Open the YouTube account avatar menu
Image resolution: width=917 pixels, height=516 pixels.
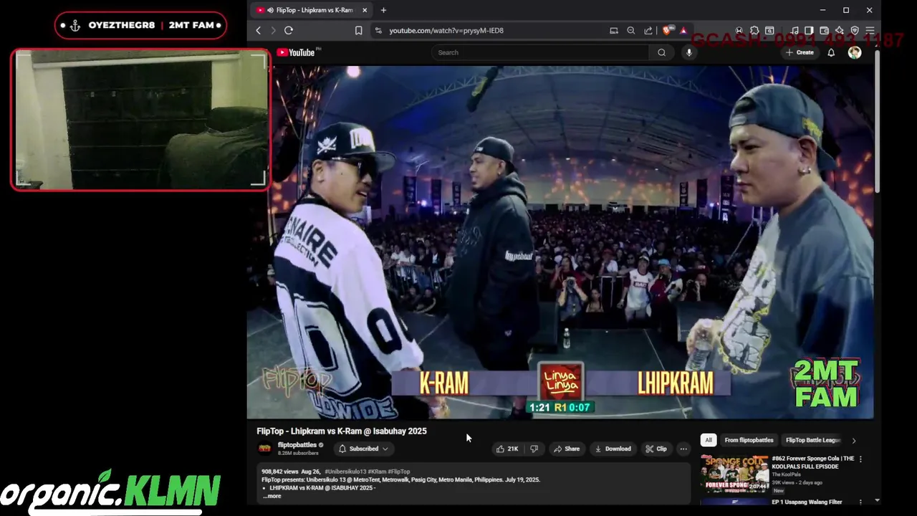pyautogui.click(x=855, y=52)
